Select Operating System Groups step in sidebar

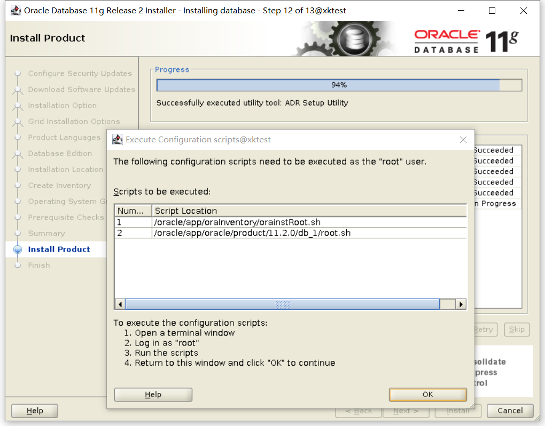(x=67, y=202)
